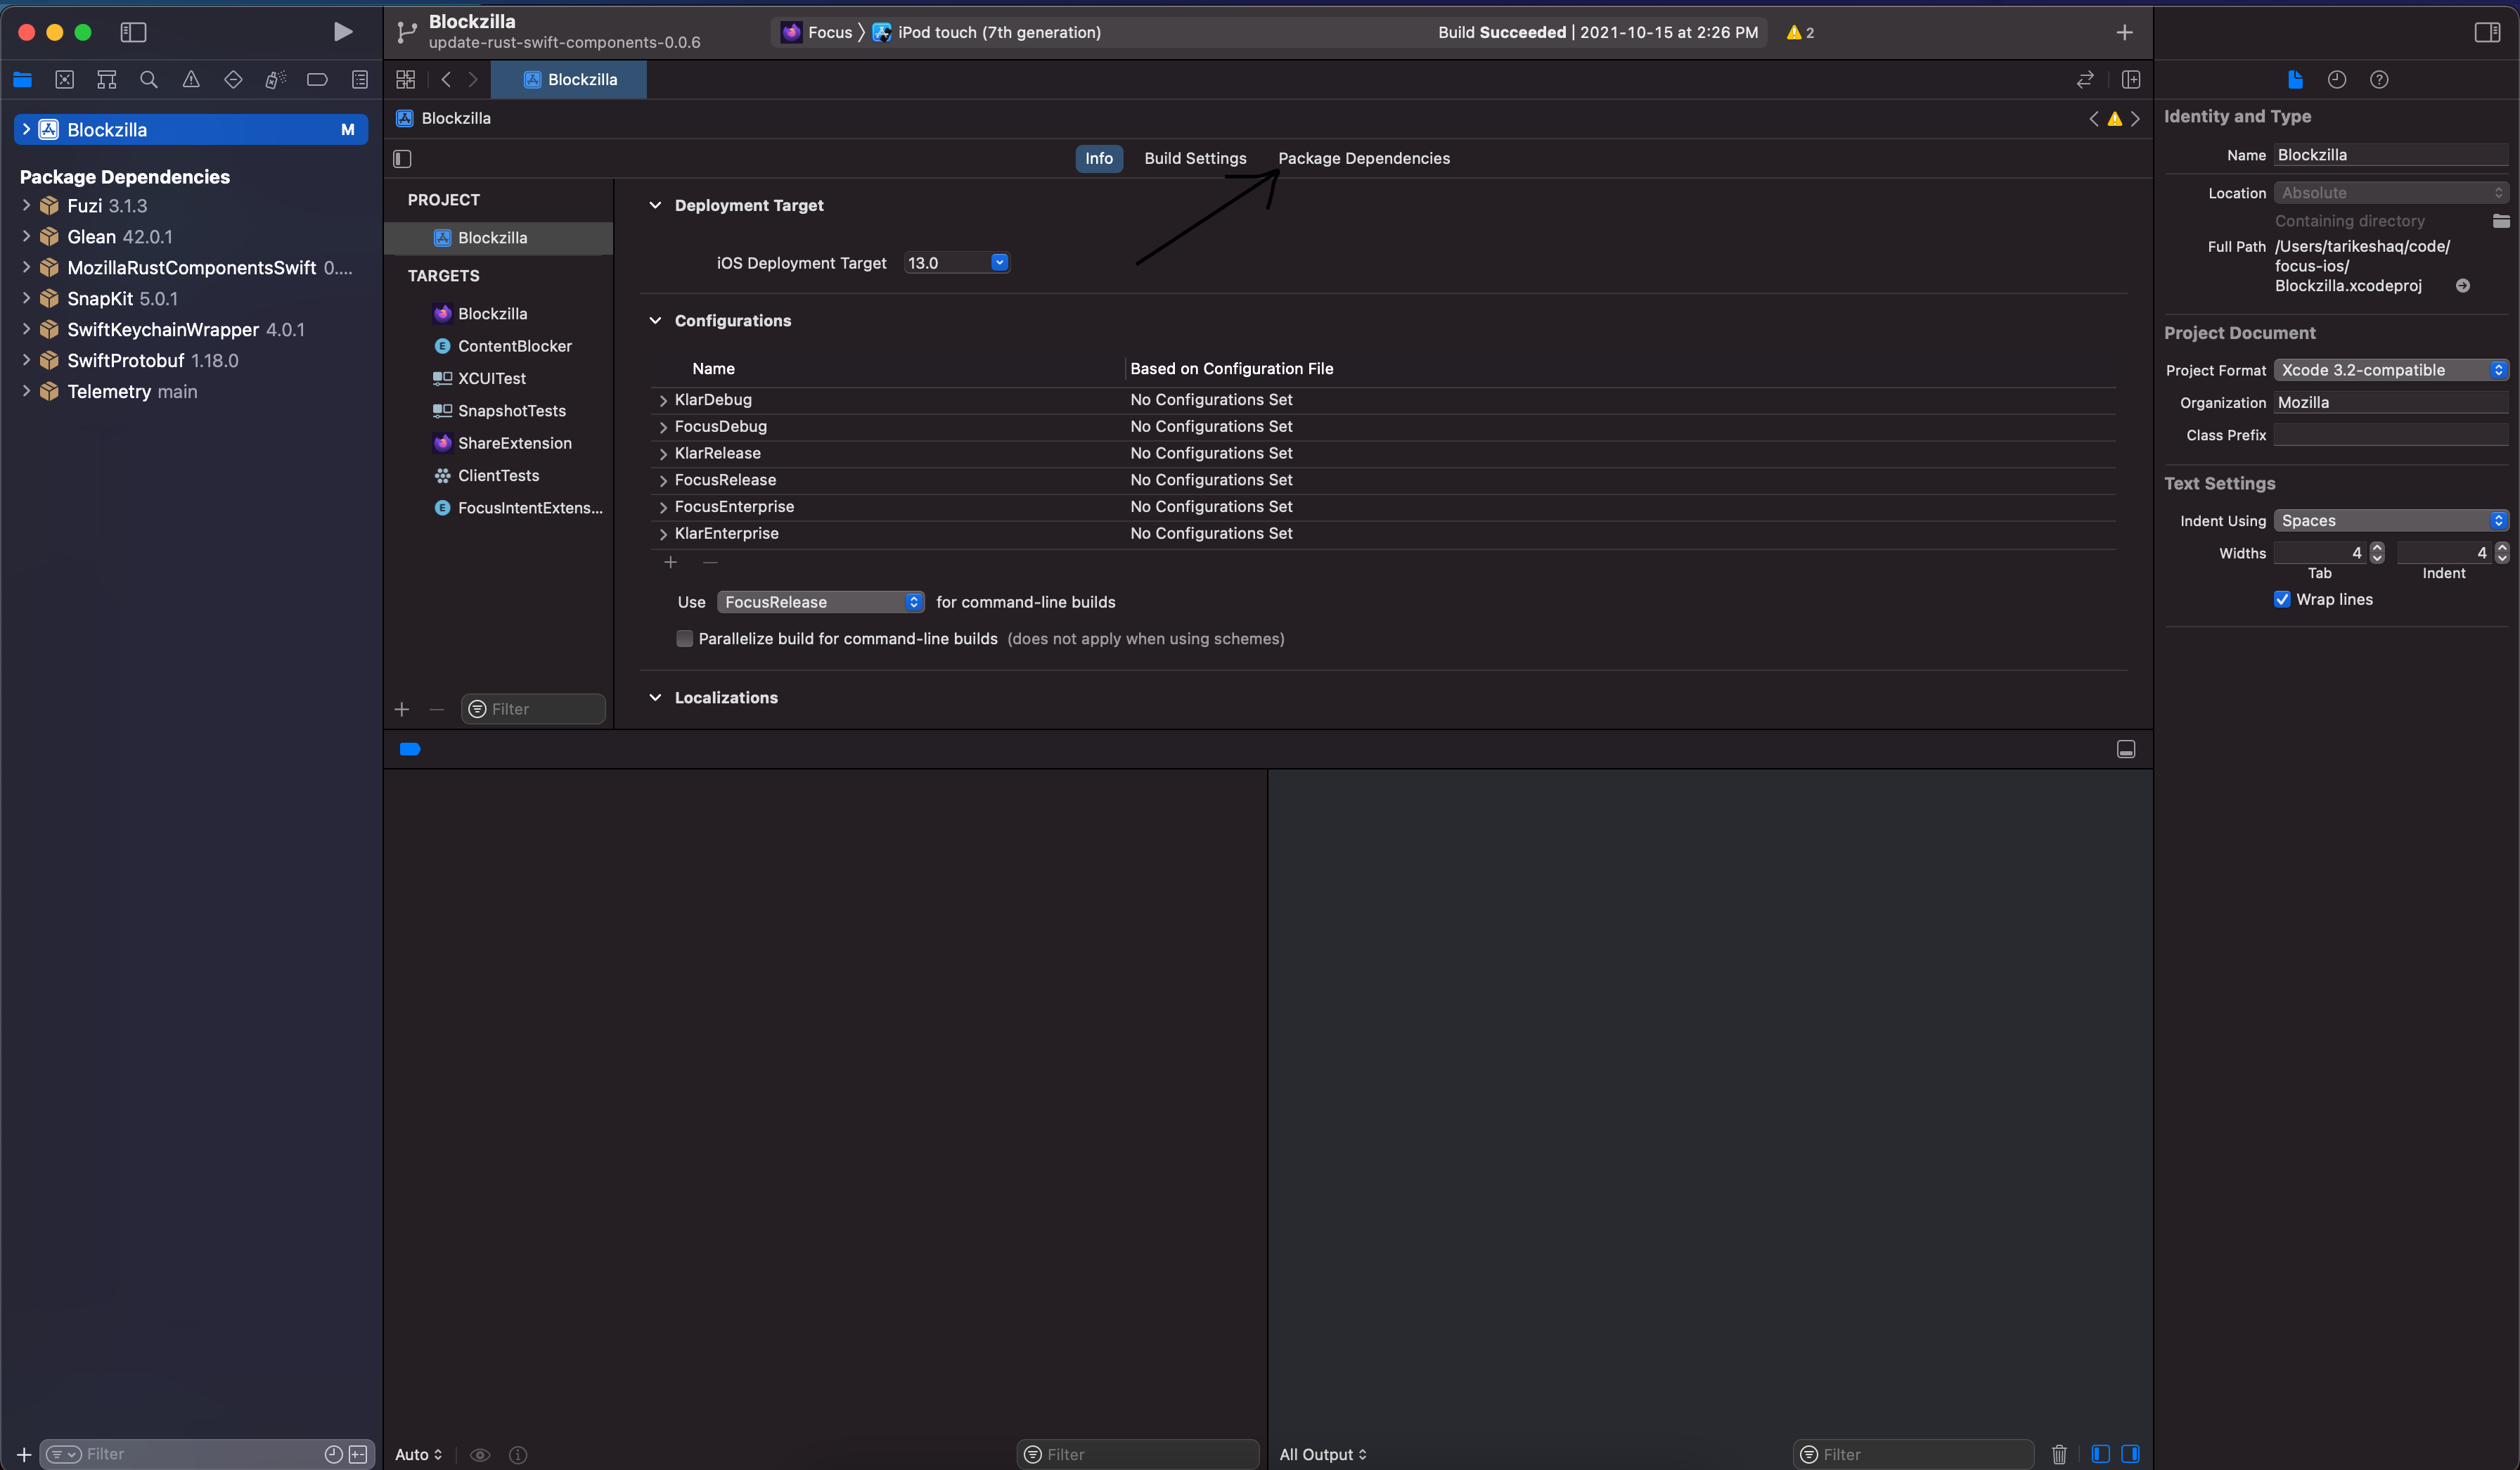Clear console with the trash icon

2059,1454
